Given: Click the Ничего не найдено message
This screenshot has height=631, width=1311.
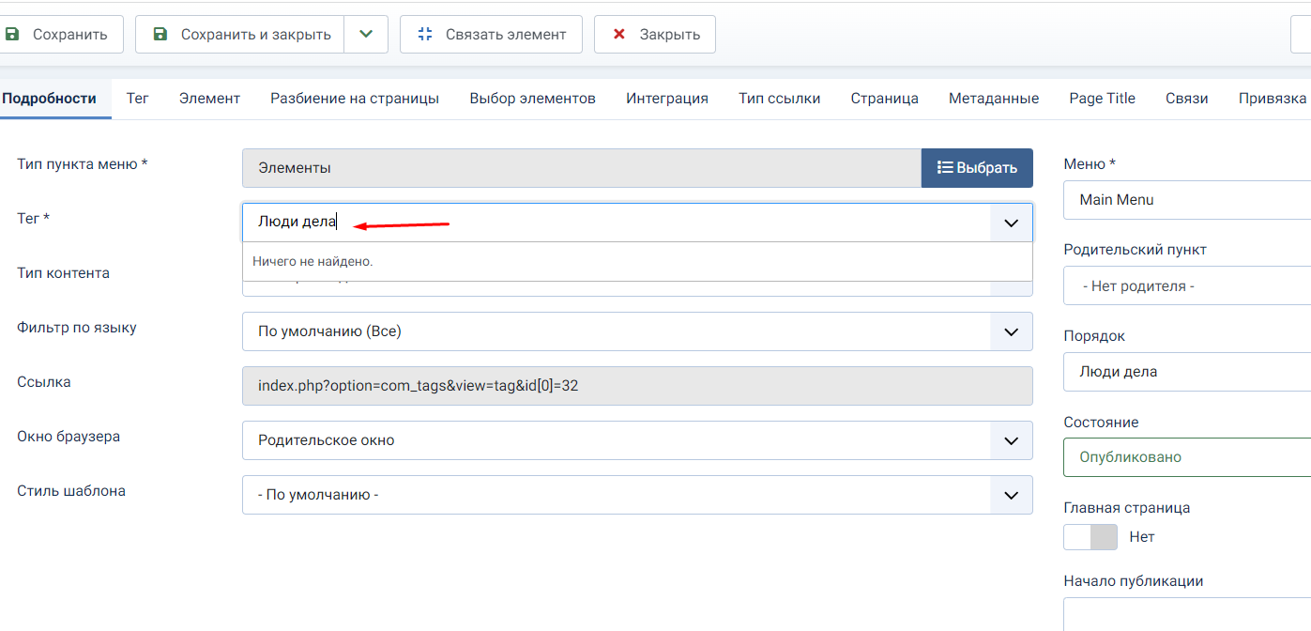Looking at the screenshot, I should click(313, 261).
